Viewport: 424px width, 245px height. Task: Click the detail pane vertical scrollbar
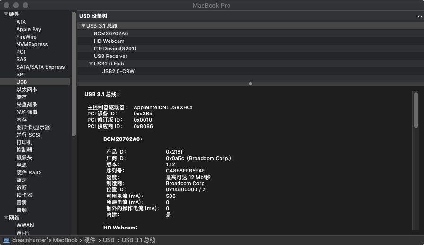(416, 110)
